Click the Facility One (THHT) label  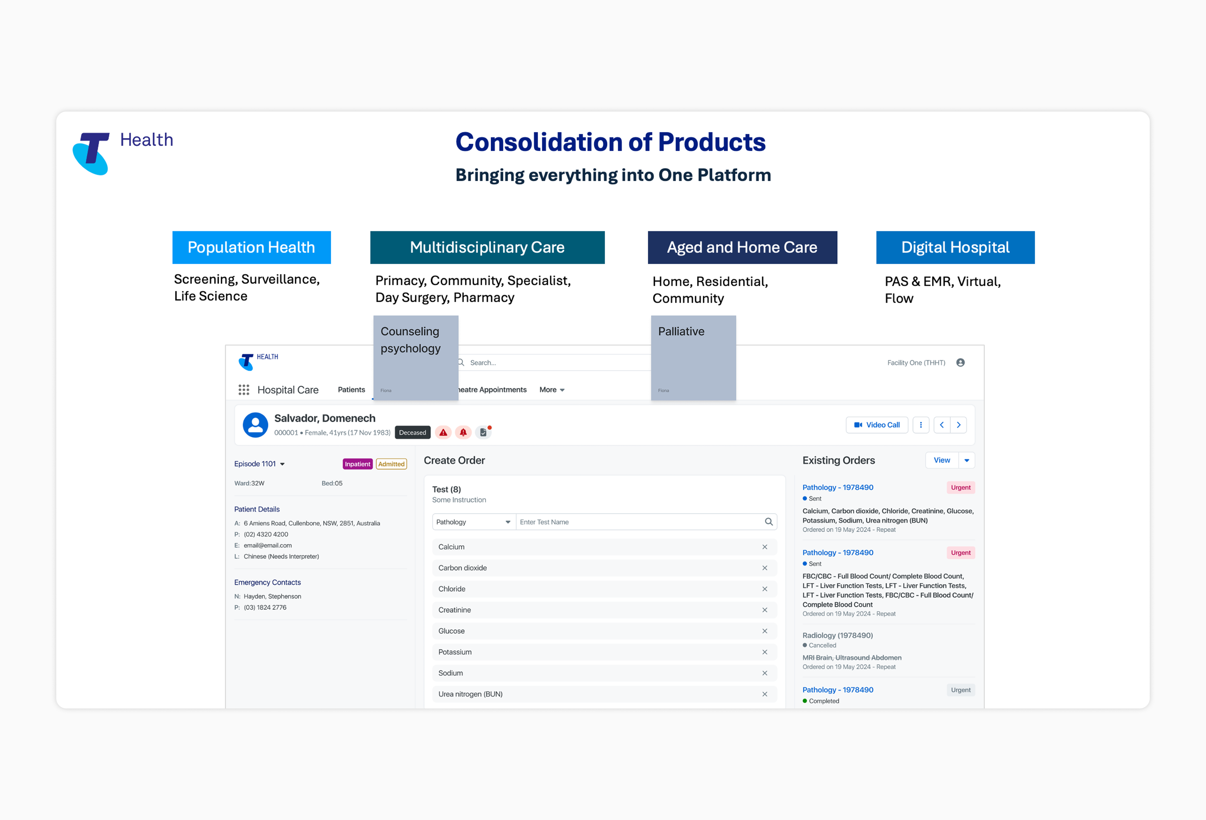[x=916, y=363]
